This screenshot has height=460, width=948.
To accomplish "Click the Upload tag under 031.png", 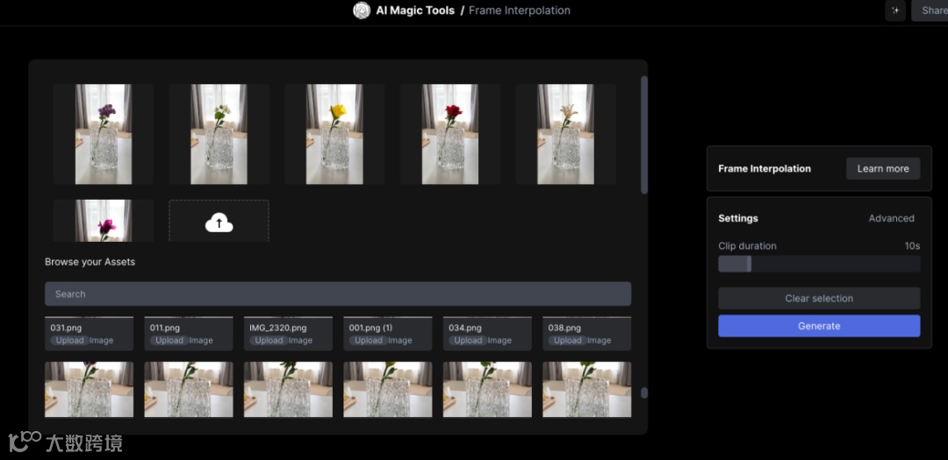I will (x=69, y=341).
